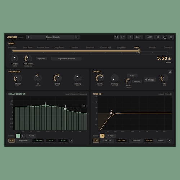Redo the last undone change

[123, 37]
